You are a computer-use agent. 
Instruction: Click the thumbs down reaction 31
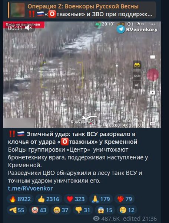[83, 210]
